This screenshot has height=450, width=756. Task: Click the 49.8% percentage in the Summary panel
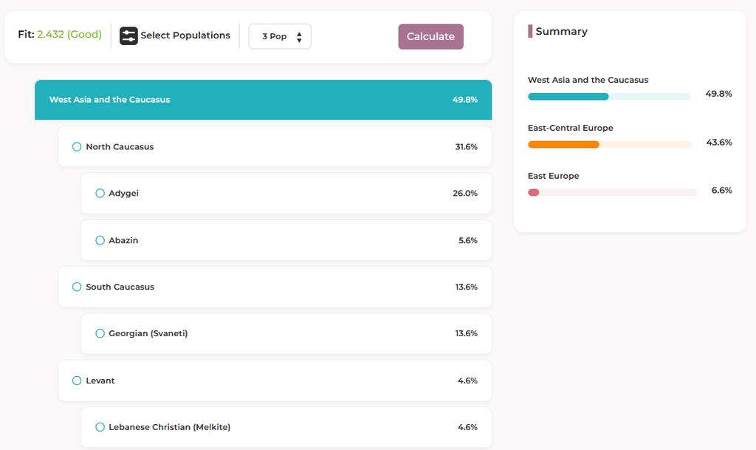coord(718,94)
